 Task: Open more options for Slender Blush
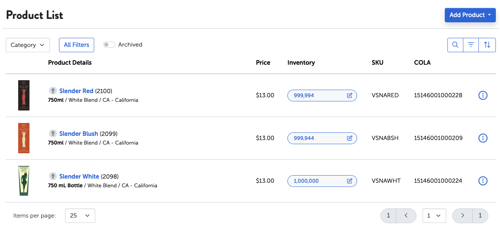point(483,138)
